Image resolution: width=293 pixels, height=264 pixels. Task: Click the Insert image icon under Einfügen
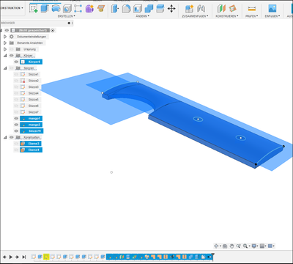272,9
